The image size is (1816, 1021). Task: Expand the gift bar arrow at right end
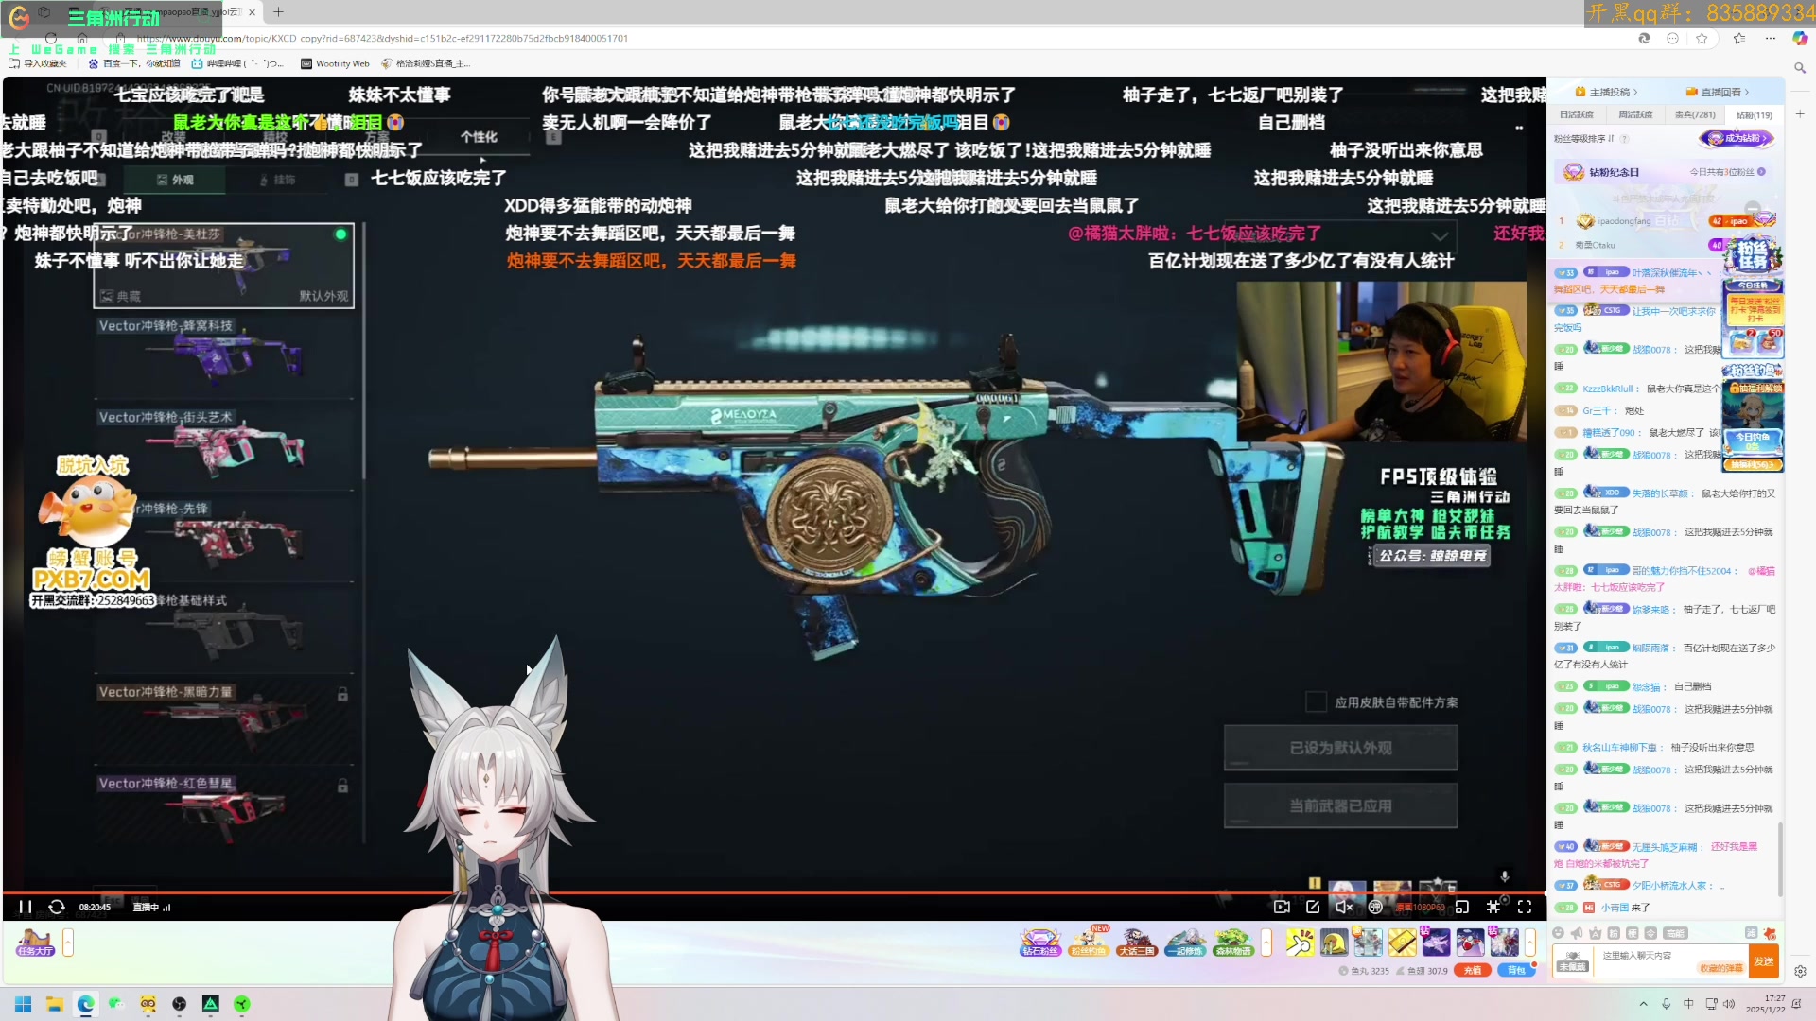(x=1530, y=943)
